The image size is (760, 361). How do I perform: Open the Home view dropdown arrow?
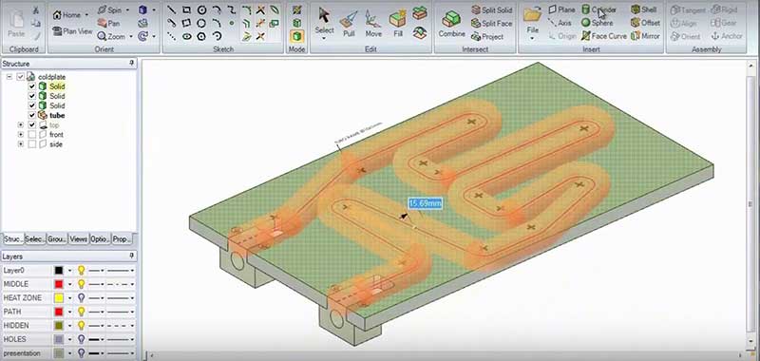click(86, 15)
